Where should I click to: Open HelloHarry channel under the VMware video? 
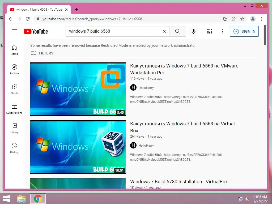[x=146, y=88]
